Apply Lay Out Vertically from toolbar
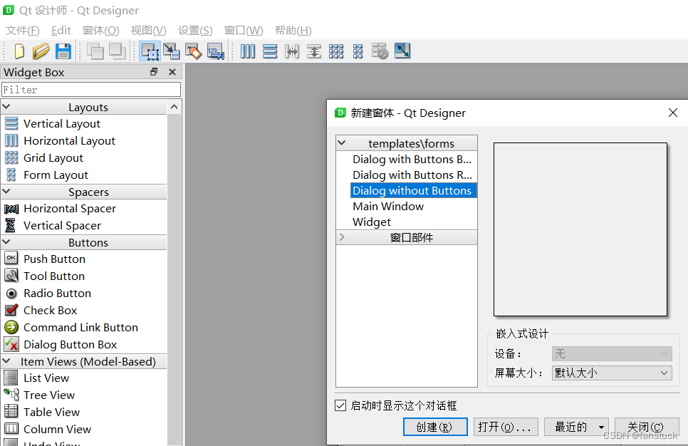The width and height of the screenshot is (688, 446). 270,51
